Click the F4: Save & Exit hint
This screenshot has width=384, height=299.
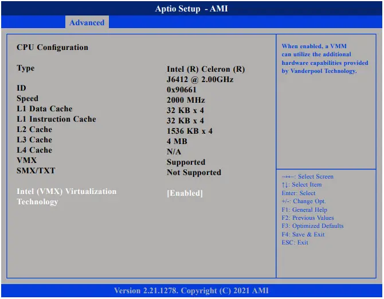pyautogui.click(x=303, y=234)
